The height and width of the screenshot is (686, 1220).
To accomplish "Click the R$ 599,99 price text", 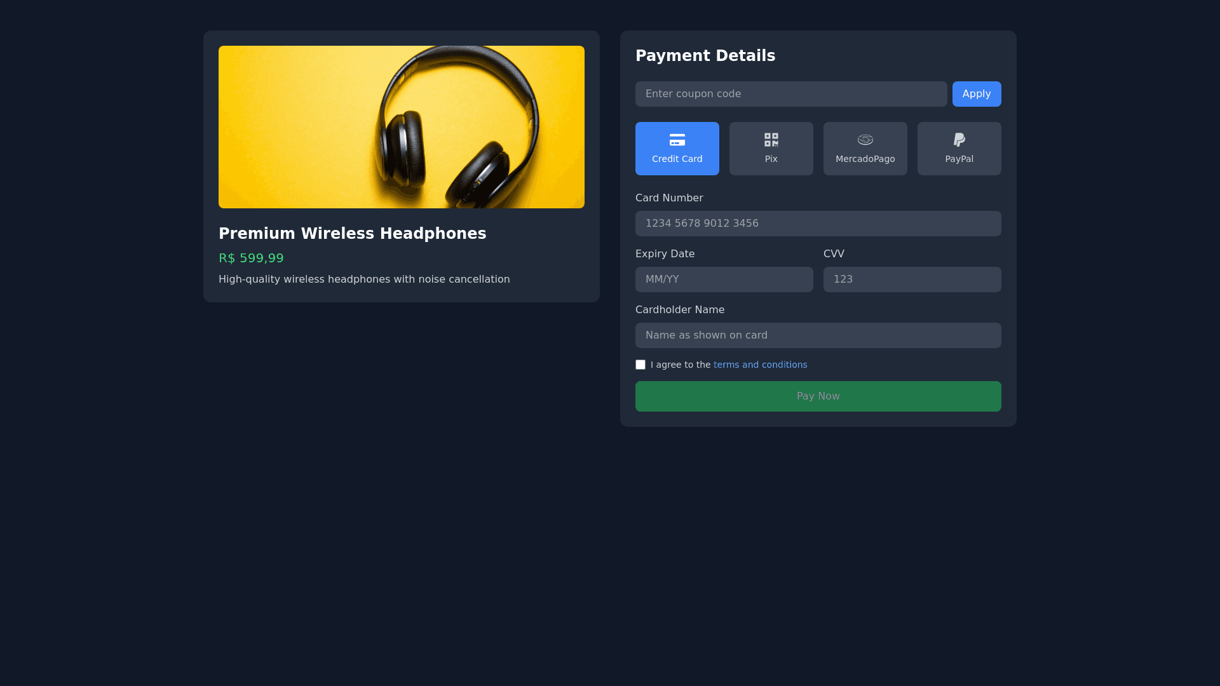I will (x=251, y=259).
